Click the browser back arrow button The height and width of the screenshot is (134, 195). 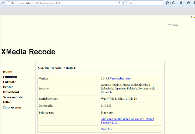click(3, 3)
